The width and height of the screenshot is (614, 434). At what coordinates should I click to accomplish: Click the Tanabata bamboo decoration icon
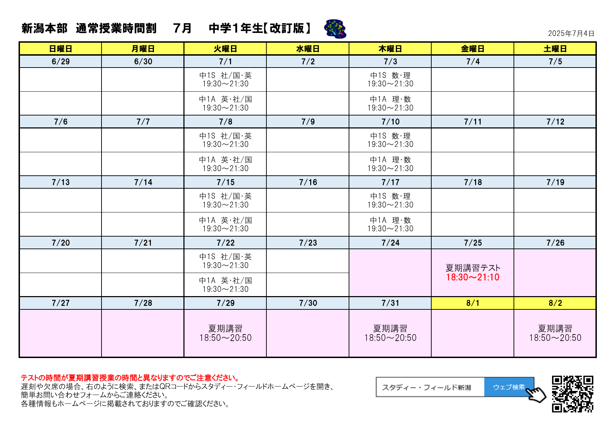(335, 29)
